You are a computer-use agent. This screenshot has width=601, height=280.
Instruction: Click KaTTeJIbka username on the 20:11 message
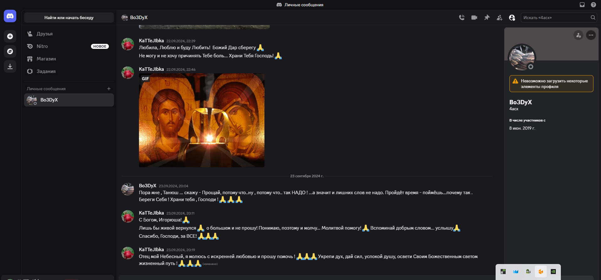[x=151, y=213]
